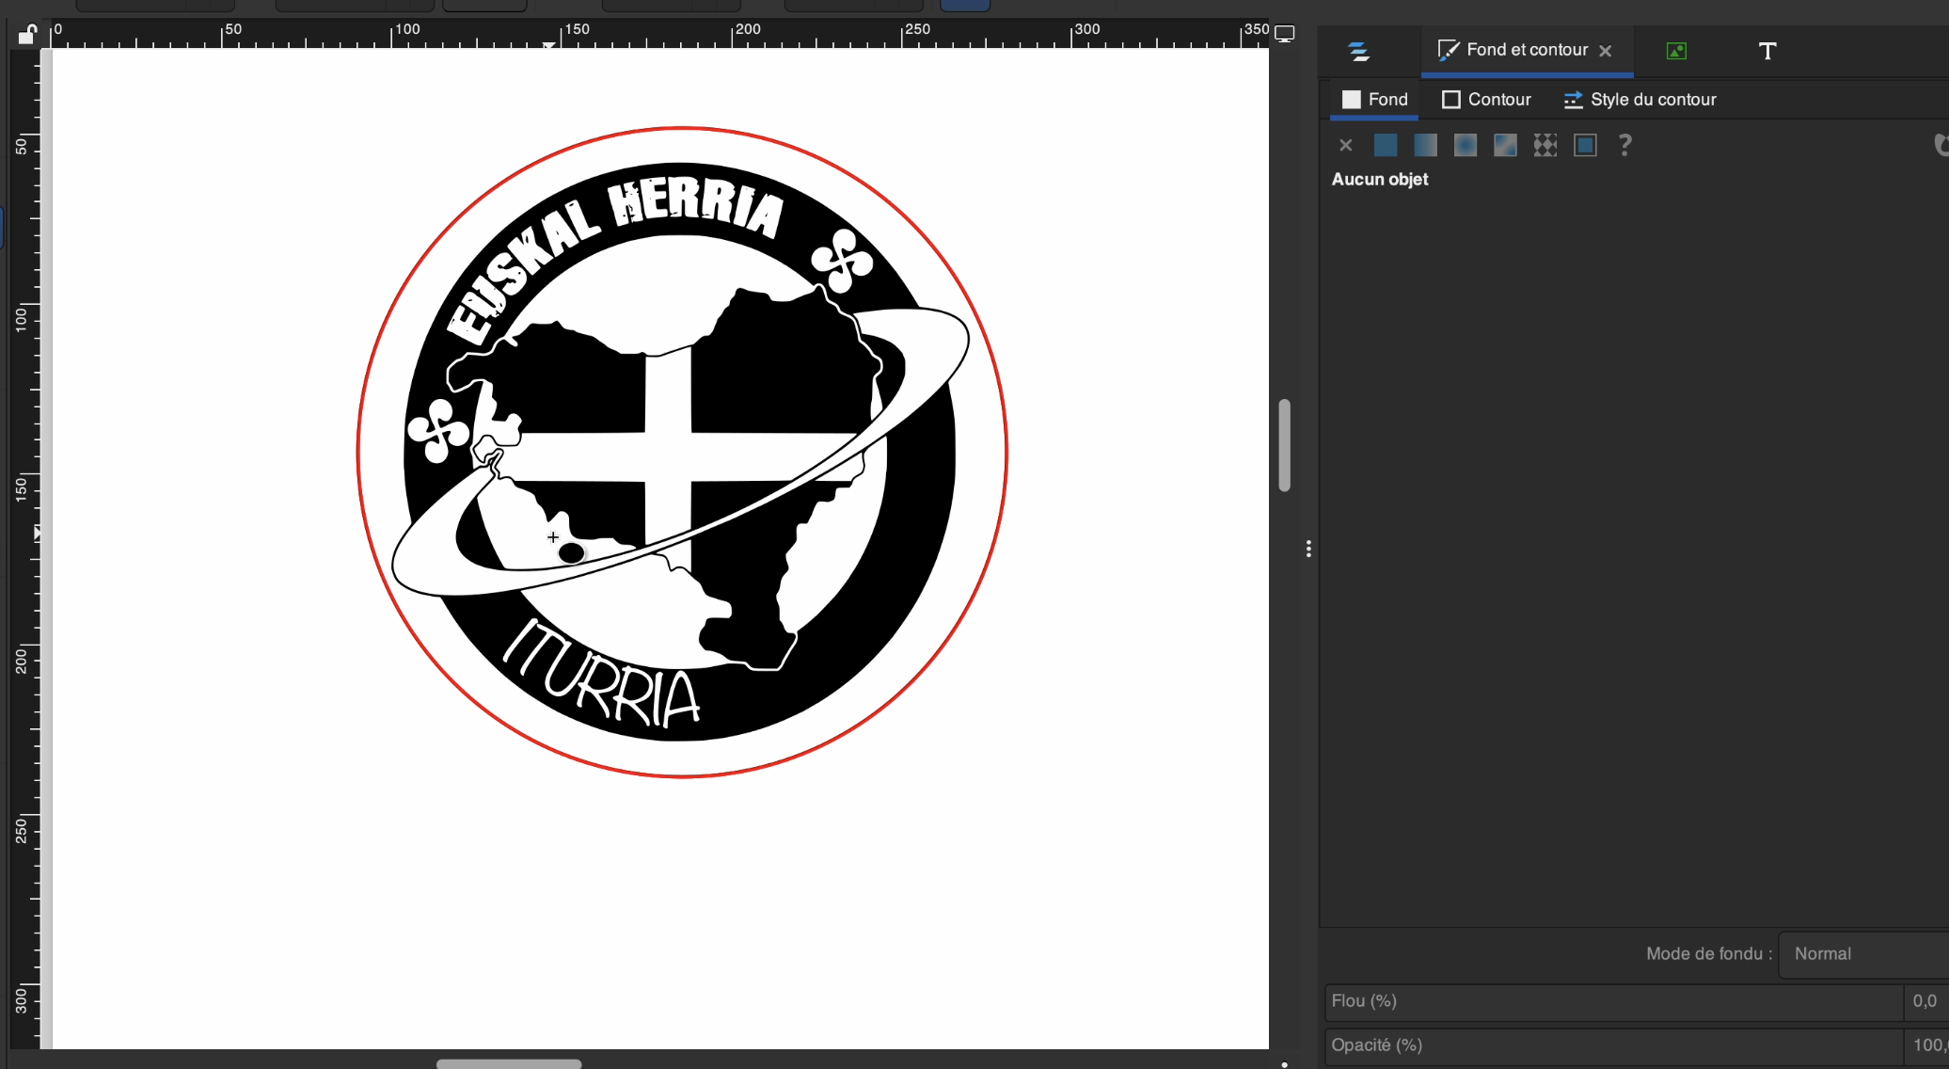
Task: Toggle the display mode monitor icon
Action: (x=1284, y=34)
